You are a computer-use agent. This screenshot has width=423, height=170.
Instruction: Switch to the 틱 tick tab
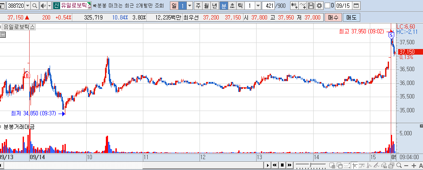[x=240, y=6]
